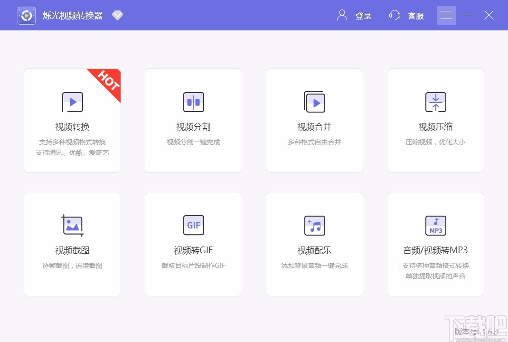This screenshot has width=508, height=342.
Task: Click the 逐帧截图，连续截图 description text
Action: pyautogui.click(x=72, y=266)
